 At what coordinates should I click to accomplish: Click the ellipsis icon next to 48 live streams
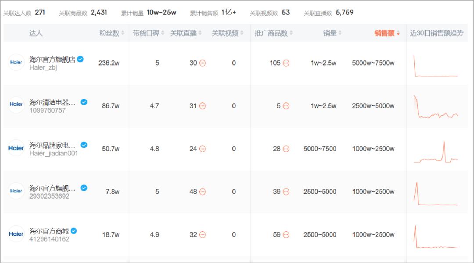(x=202, y=192)
